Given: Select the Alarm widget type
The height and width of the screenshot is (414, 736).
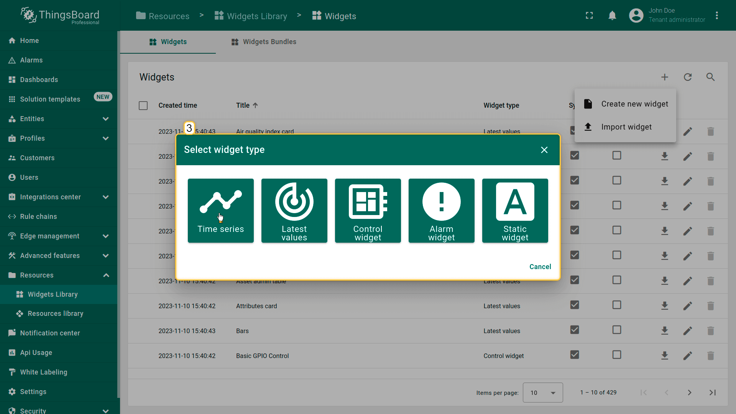Looking at the screenshot, I should pos(441,210).
